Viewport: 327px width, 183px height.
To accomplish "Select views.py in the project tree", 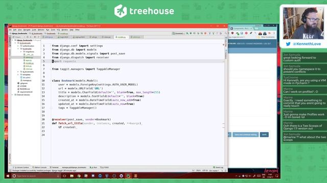I will click(29, 69).
